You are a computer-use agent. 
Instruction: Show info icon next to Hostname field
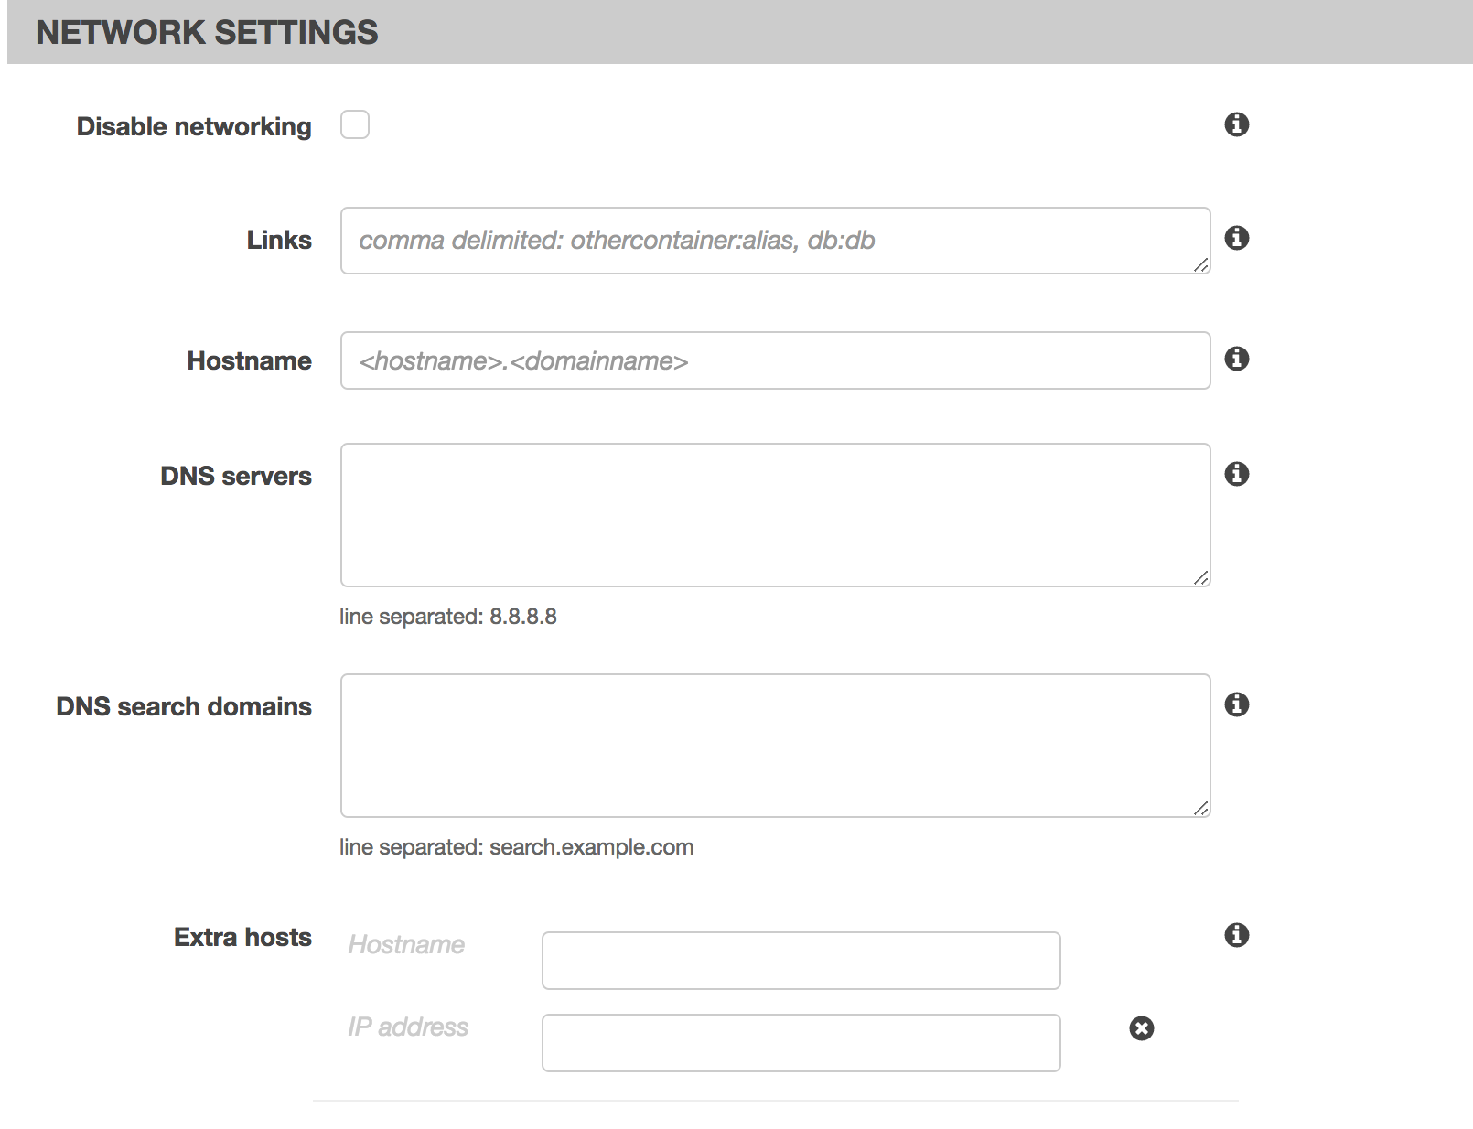click(1237, 359)
